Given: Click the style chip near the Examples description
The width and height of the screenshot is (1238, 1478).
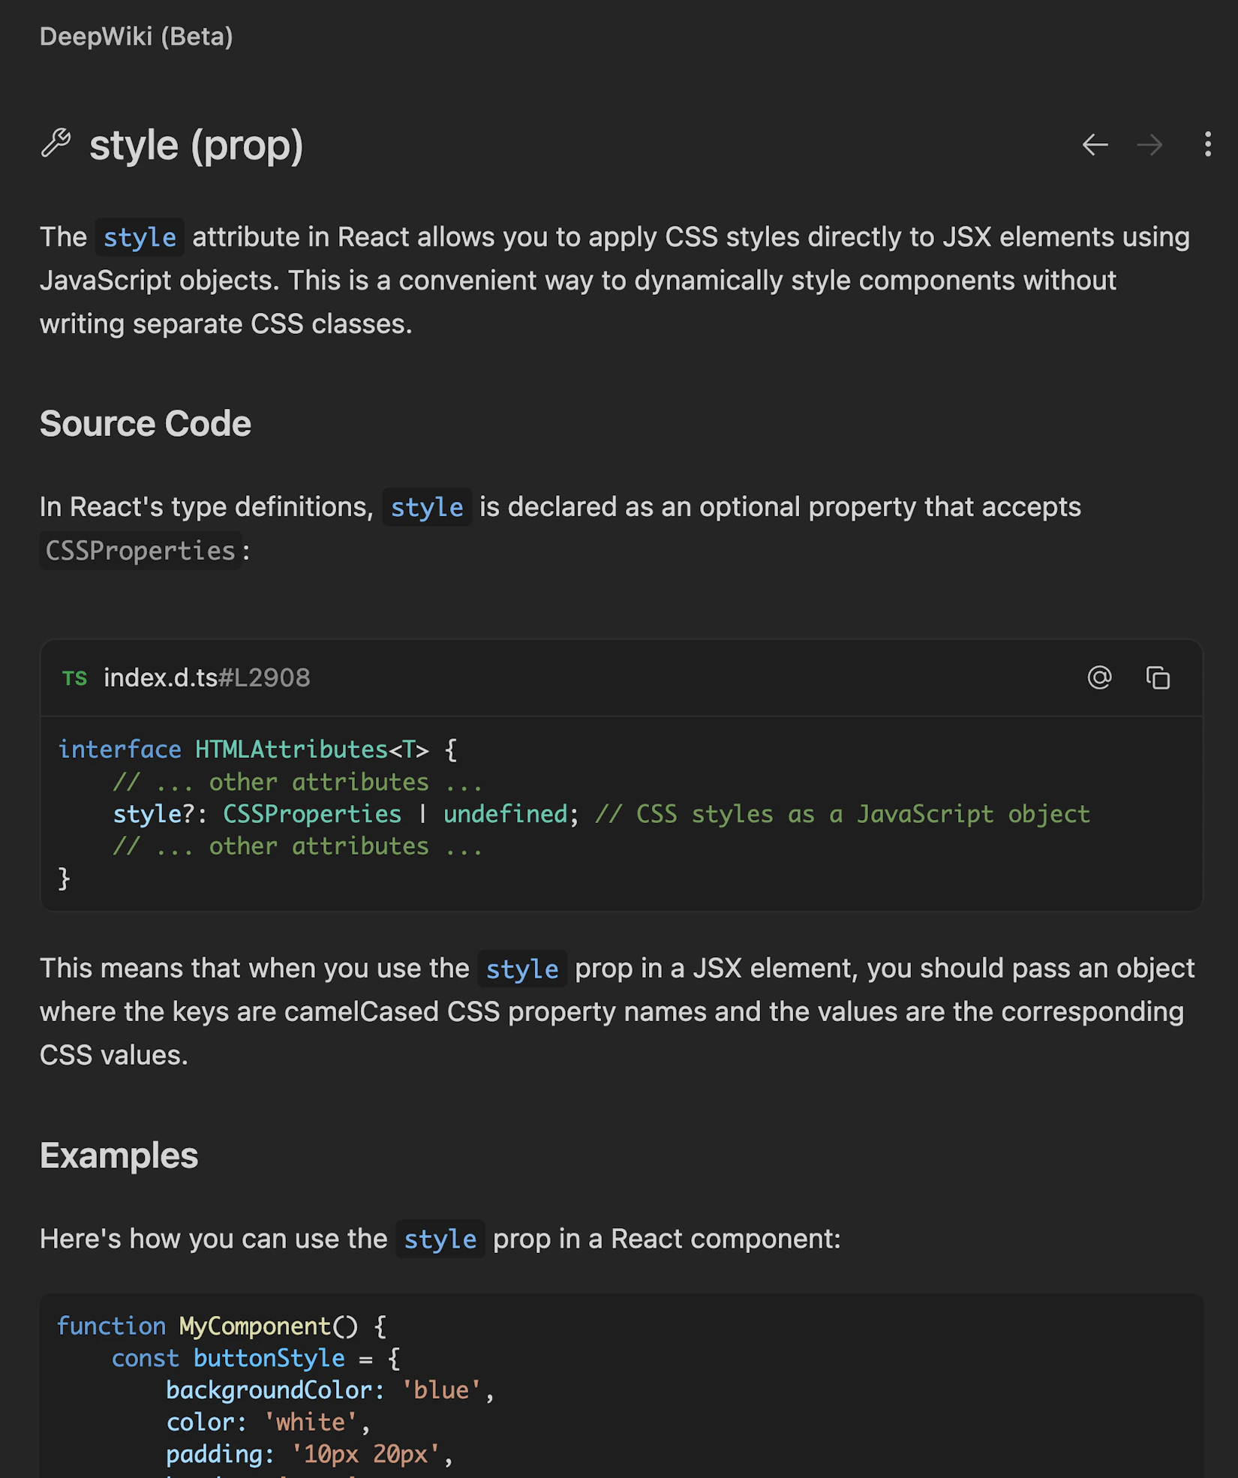Looking at the screenshot, I should [x=440, y=1239].
